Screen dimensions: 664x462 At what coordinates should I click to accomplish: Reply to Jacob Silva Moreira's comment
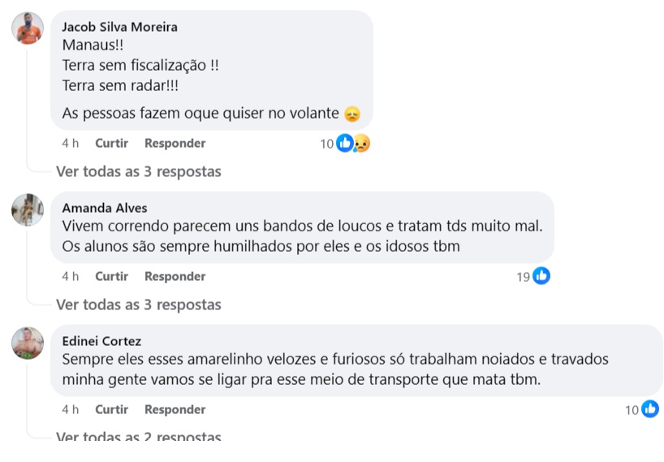pyautogui.click(x=175, y=144)
